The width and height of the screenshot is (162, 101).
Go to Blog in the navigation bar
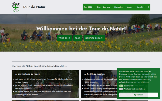[x=99, y=7]
